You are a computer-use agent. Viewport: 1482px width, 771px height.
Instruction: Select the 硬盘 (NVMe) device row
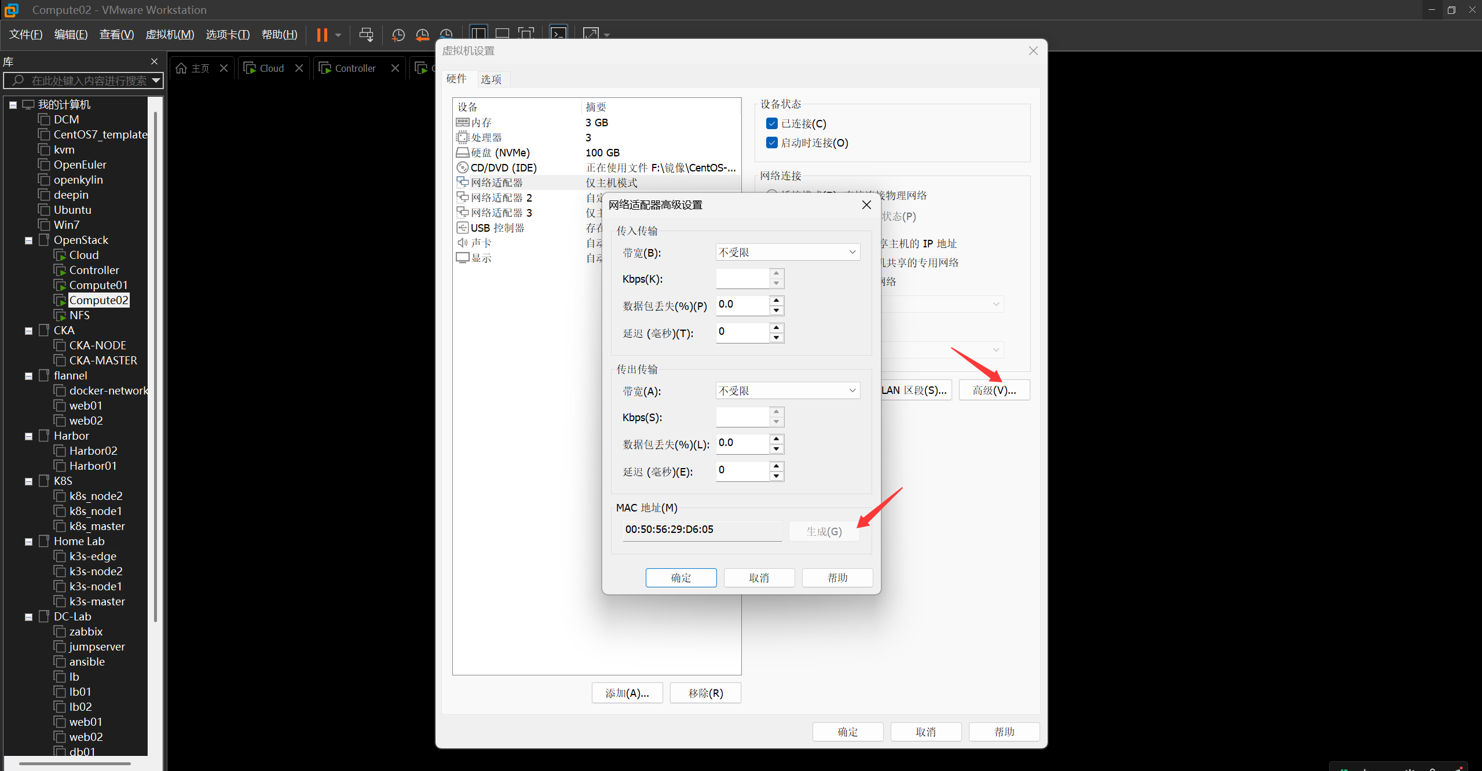coord(597,152)
